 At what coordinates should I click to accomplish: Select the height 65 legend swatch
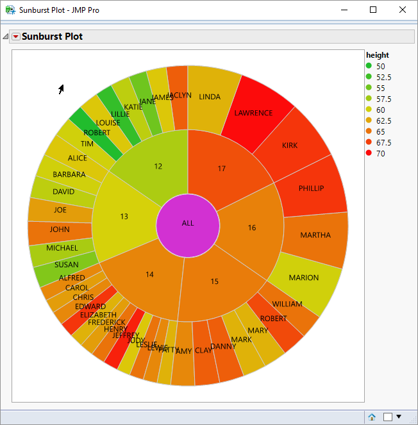[x=369, y=131]
